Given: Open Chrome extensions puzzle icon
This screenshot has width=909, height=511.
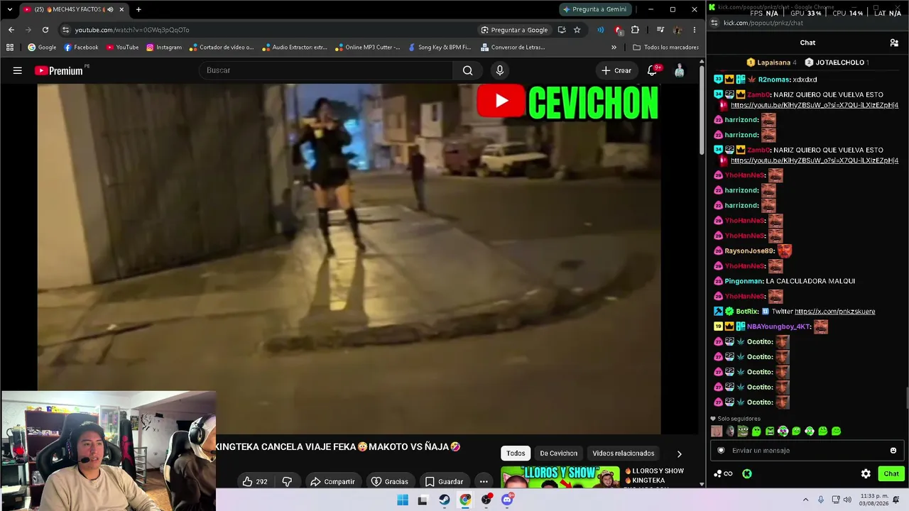Looking at the screenshot, I should pyautogui.click(x=635, y=30).
